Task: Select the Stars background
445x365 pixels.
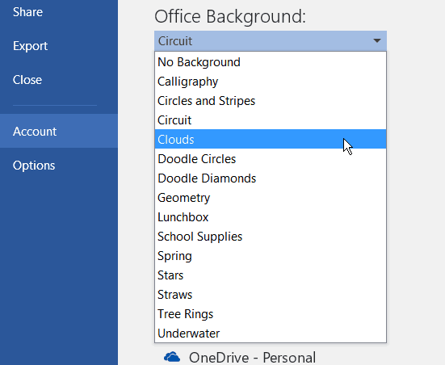Action: [x=271, y=275]
